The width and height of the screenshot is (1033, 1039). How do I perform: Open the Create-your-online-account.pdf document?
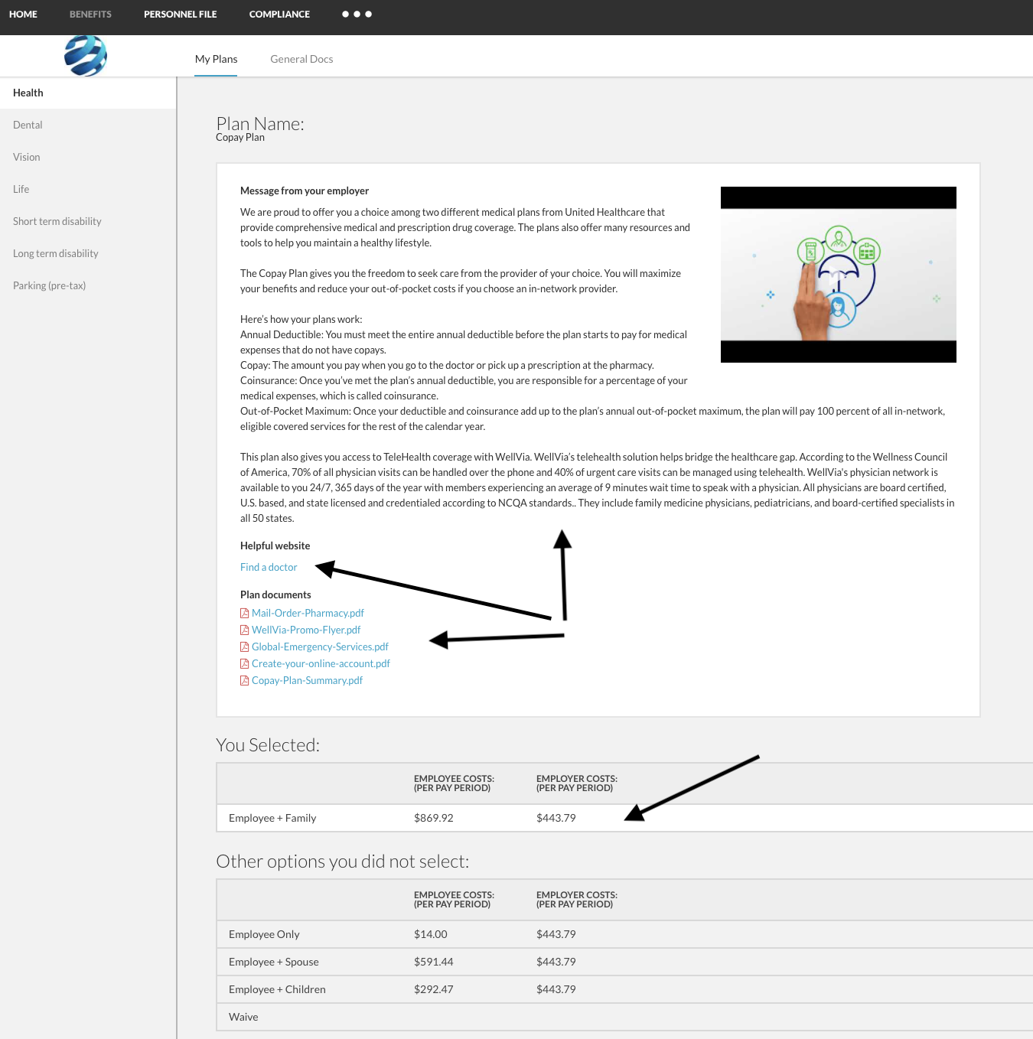tap(321, 663)
